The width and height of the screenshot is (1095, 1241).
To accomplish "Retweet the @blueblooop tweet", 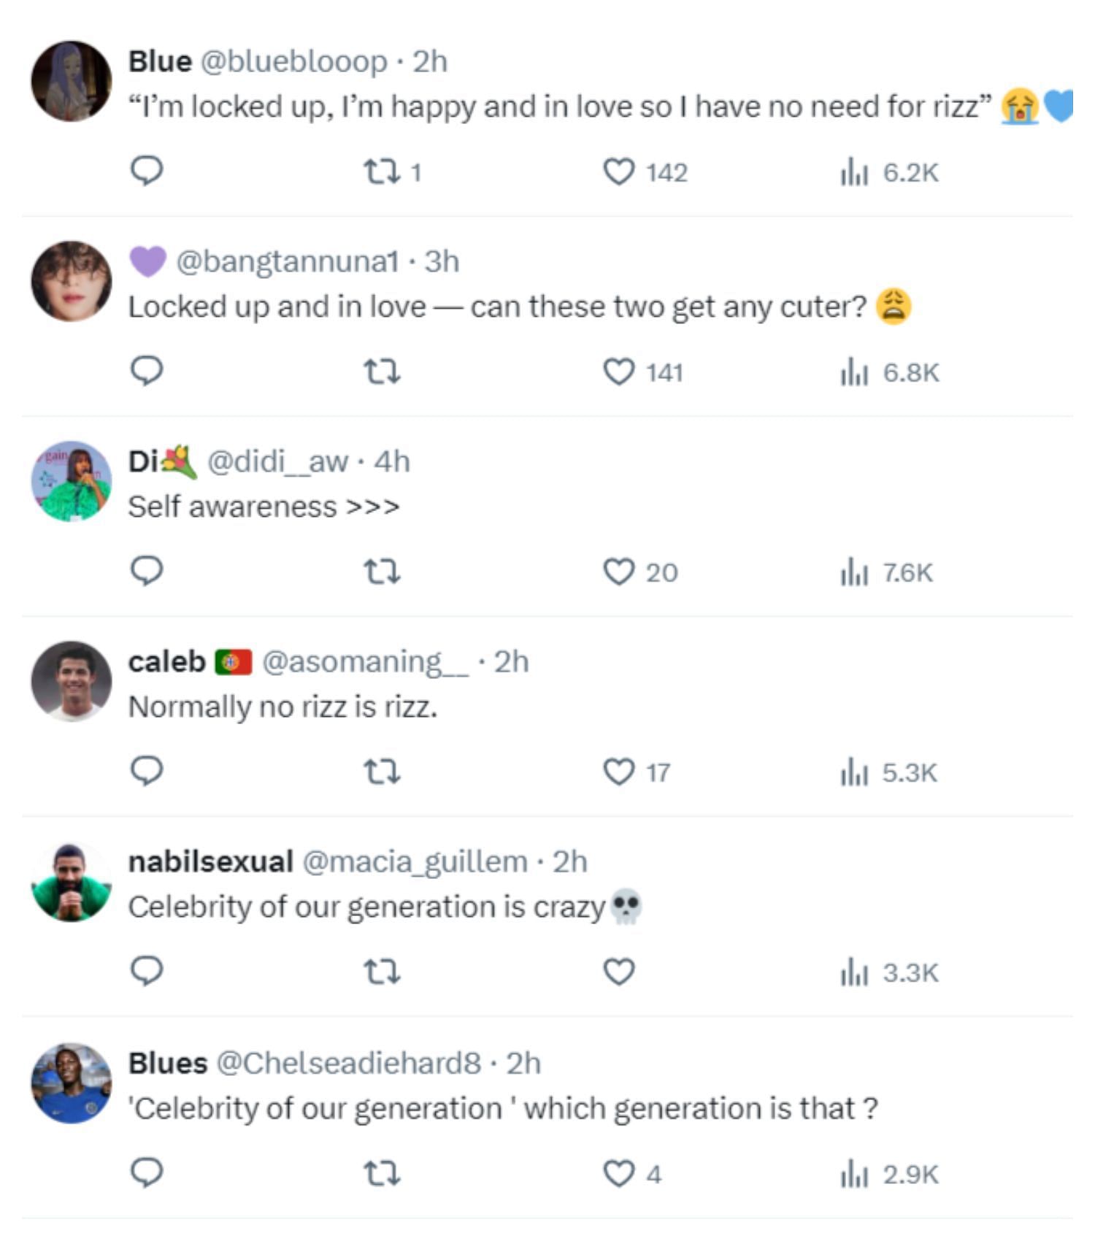I will coord(382,172).
